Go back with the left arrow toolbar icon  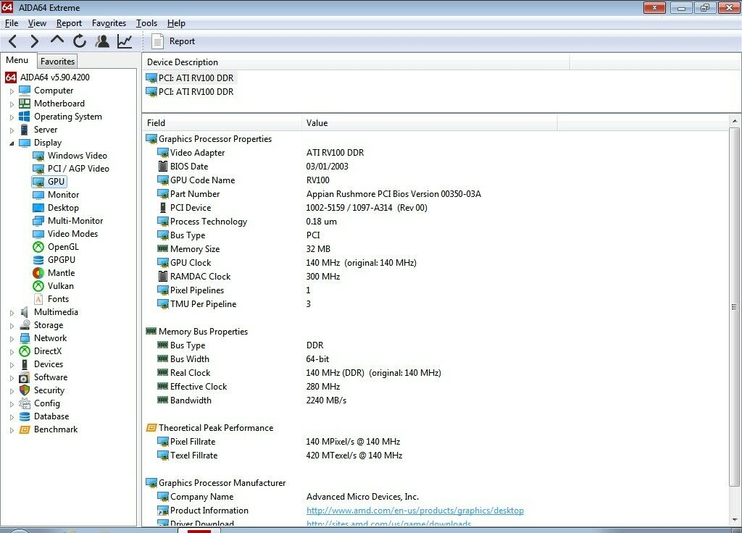click(x=13, y=41)
